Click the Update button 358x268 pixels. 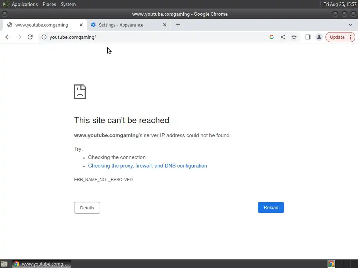[337, 37]
